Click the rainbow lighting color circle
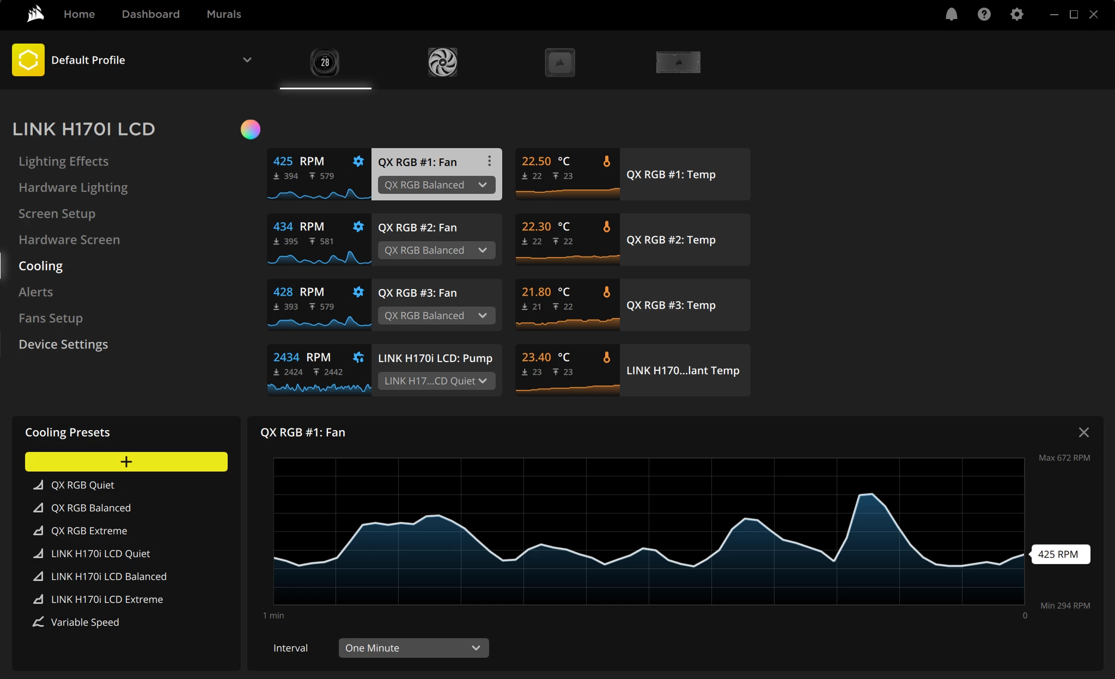This screenshot has width=1115, height=679. (x=251, y=130)
